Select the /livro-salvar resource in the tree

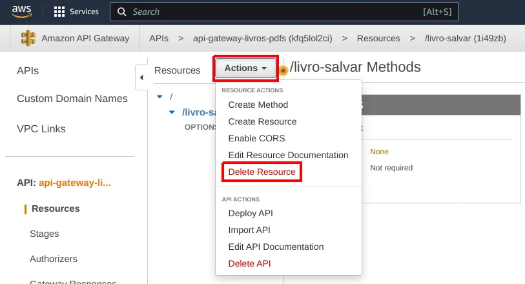(199, 112)
